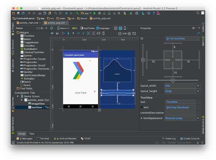Screen dimensions: 216x160
Task: Open the Nexus 4 device dropdown
Action: [x=63, y=28]
